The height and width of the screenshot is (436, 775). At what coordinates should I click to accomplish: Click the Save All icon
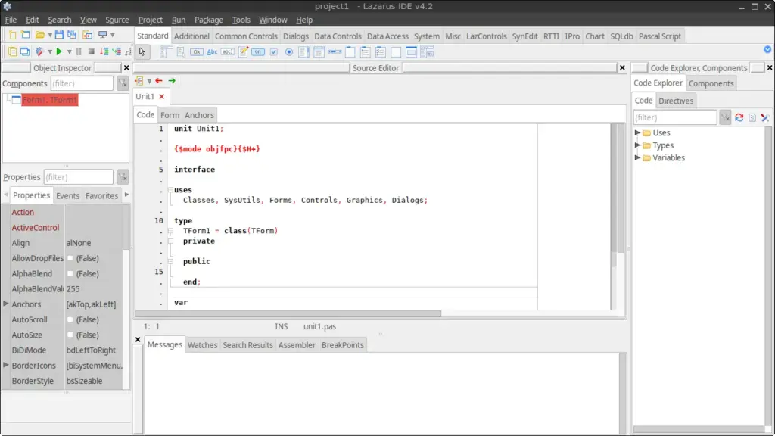click(72, 35)
